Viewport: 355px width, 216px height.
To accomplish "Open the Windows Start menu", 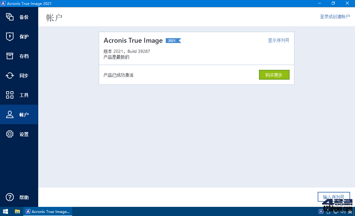I will [6, 211].
